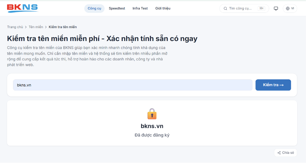Go to Trang chủ breadcrumb
The height and width of the screenshot is (163, 306).
15,27
